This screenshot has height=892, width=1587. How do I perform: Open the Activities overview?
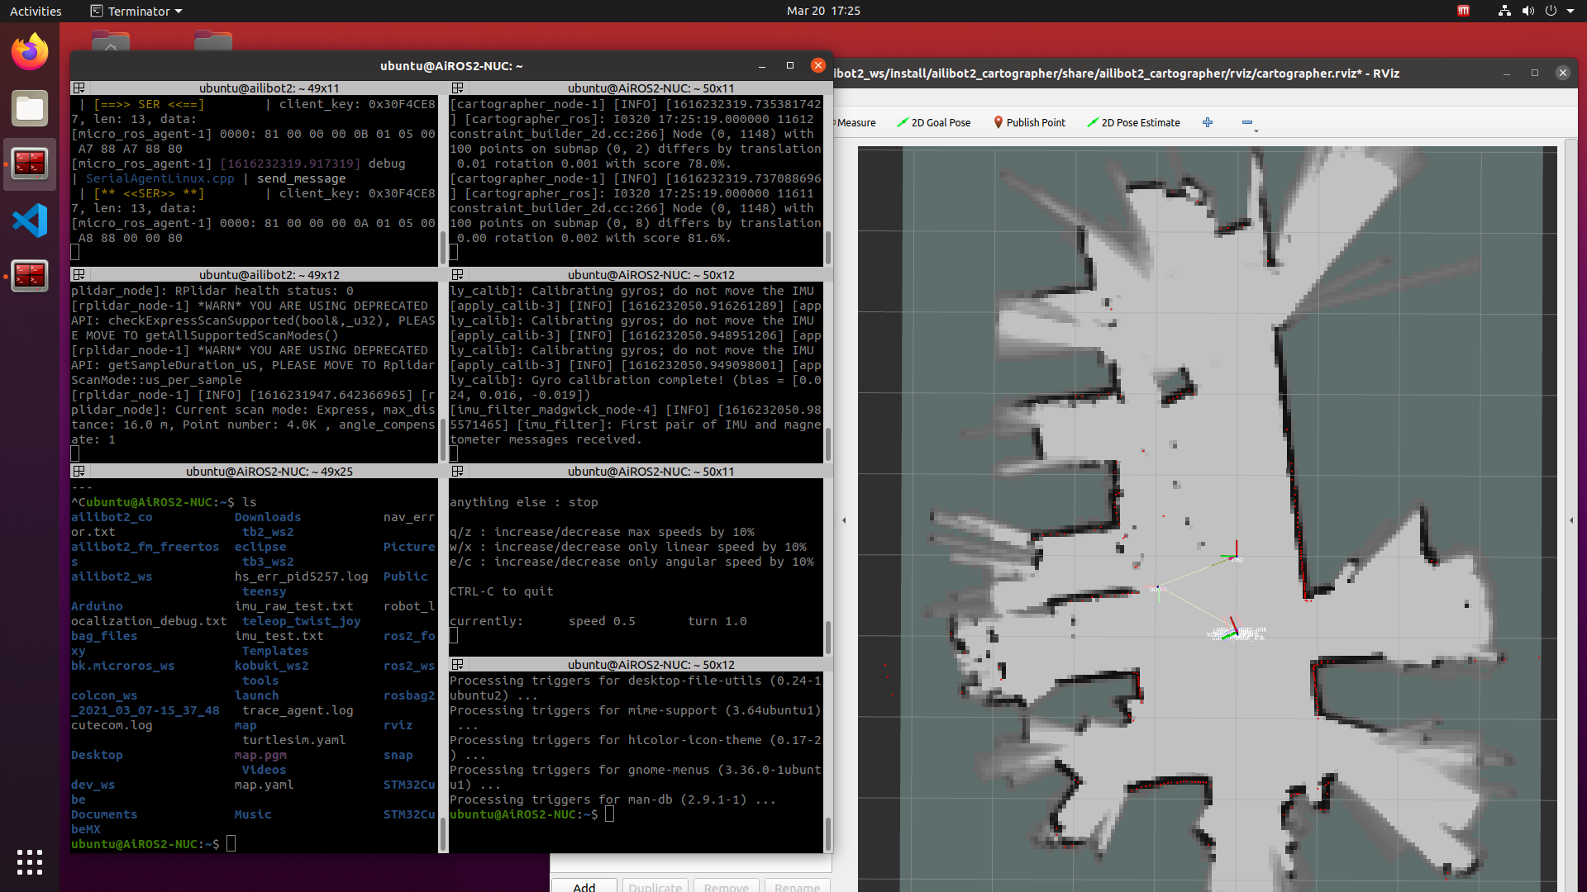pos(36,11)
